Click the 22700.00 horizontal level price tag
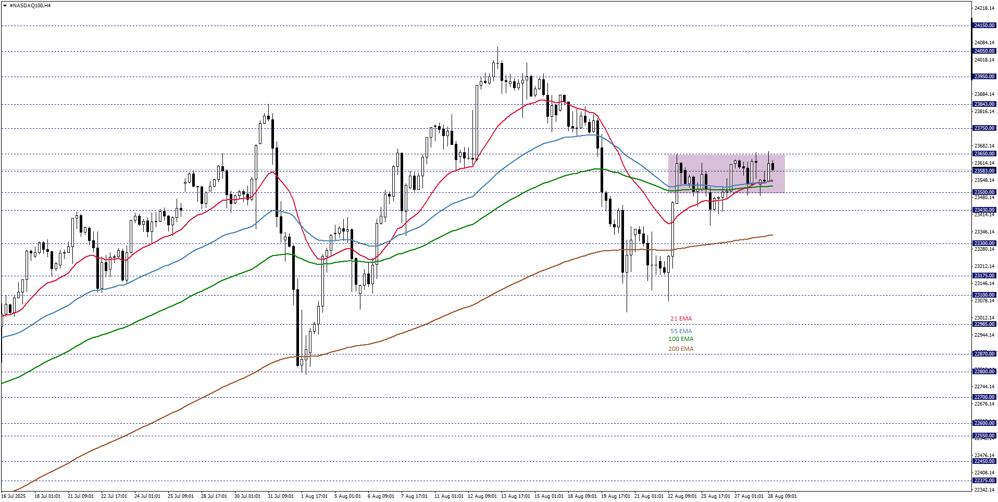998x502 pixels. 984,397
